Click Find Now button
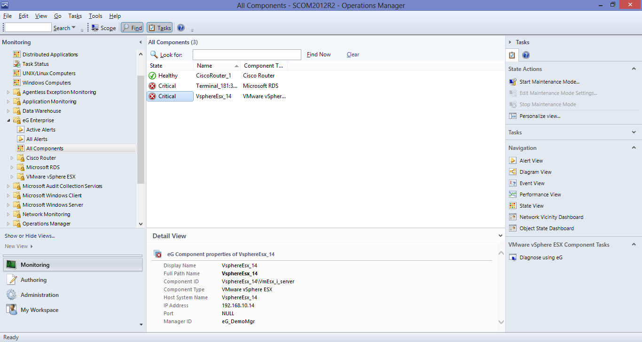 click(x=319, y=54)
